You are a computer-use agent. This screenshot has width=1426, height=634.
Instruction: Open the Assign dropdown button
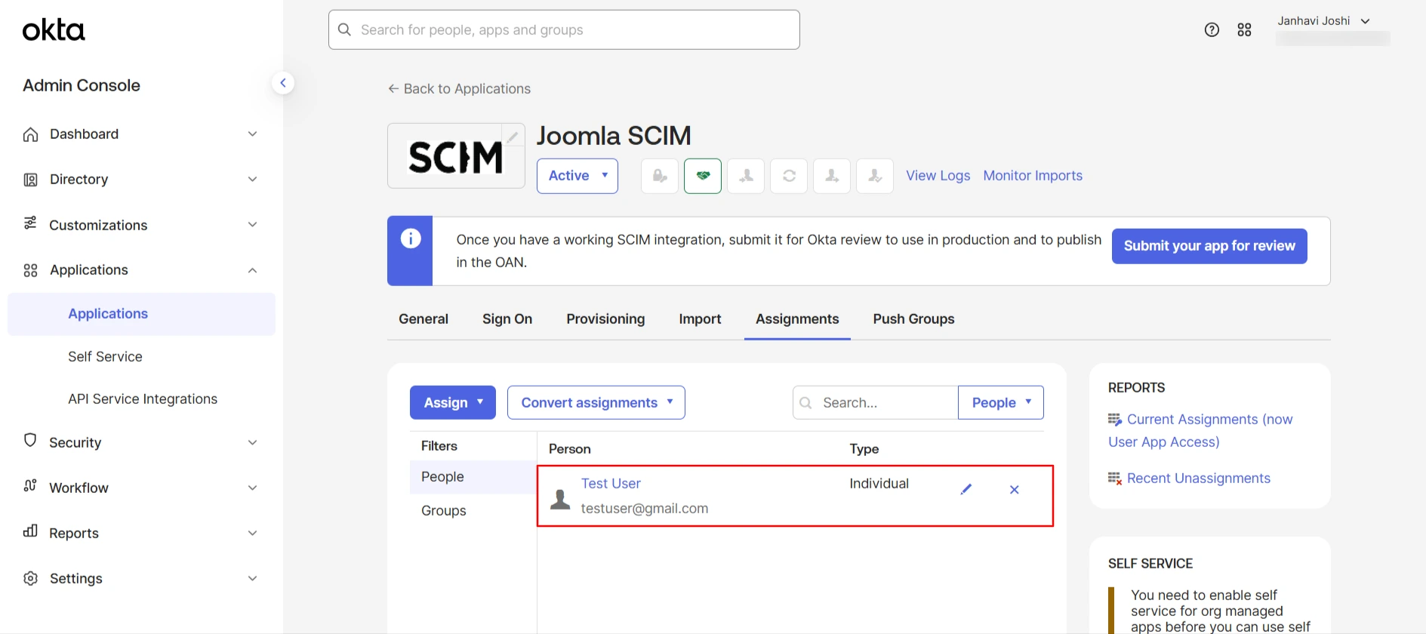tap(453, 402)
